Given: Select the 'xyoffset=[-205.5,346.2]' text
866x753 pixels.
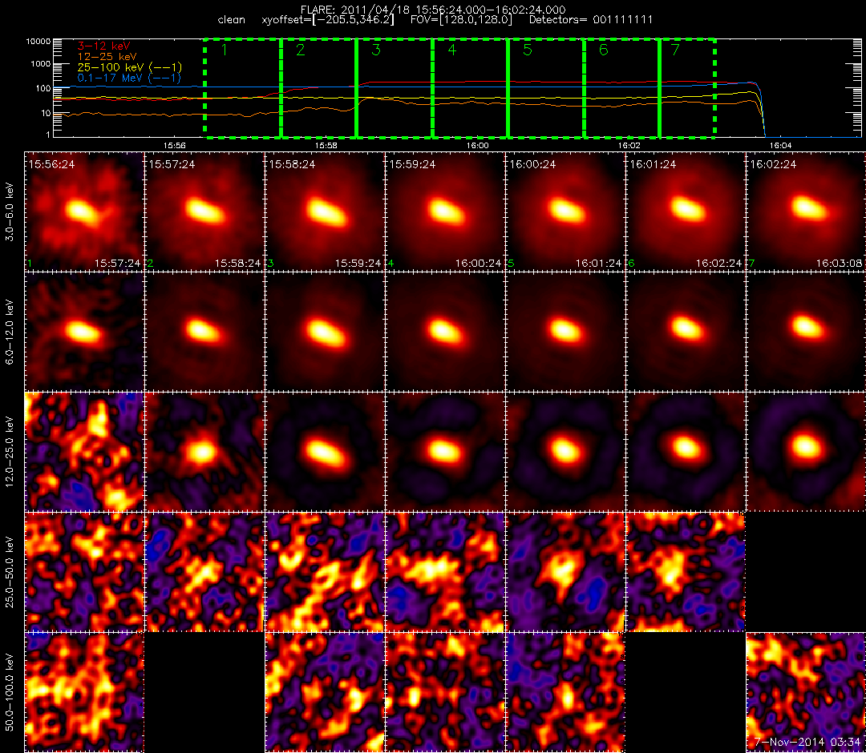Looking at the screenshot, I should pos(328,20).
